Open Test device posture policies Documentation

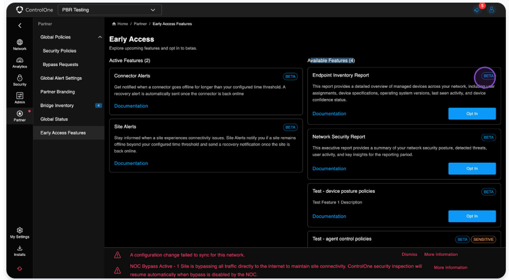tap(329, 216)
